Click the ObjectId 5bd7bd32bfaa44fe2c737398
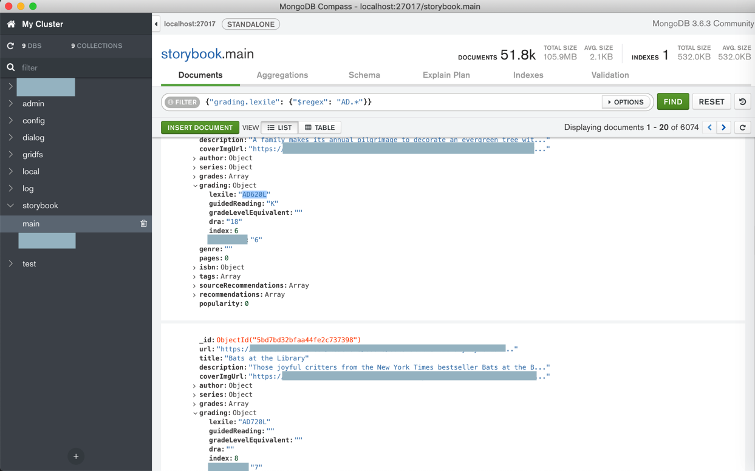 coord(289,340)
